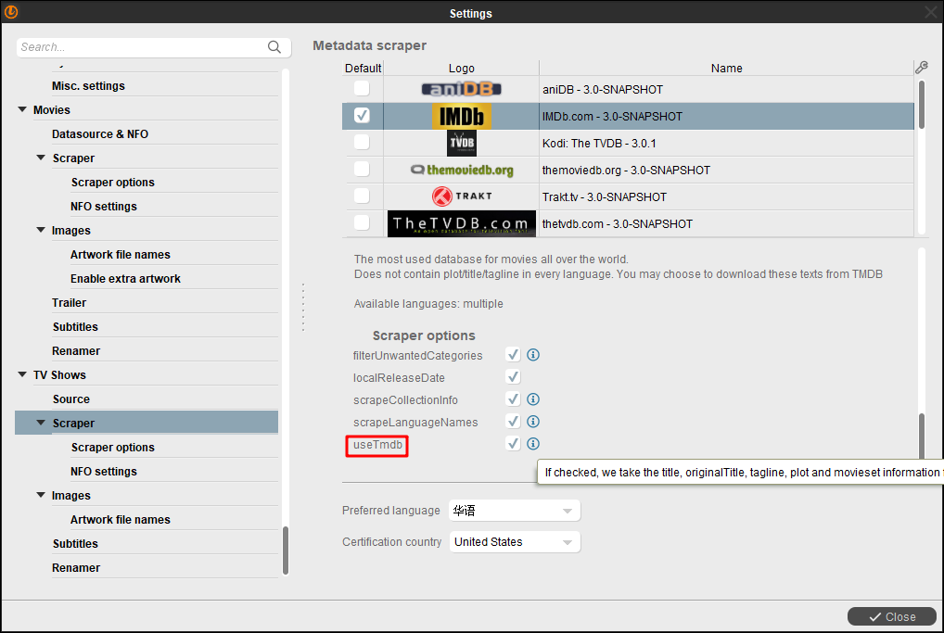Collapse the Movies tree section
The width and height of the screenshot is (944, 633).
22,109
